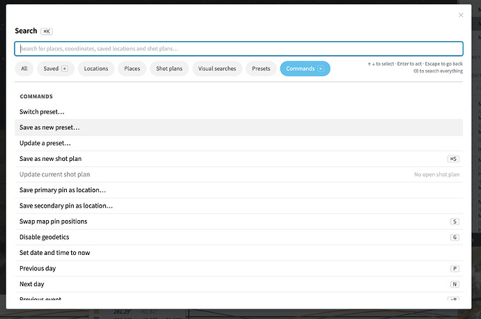Image resolution: width=481 pixels, height=319 pixels.
Task: Click the G shortcut badge for geodetics
Action: tap(455, 238)
